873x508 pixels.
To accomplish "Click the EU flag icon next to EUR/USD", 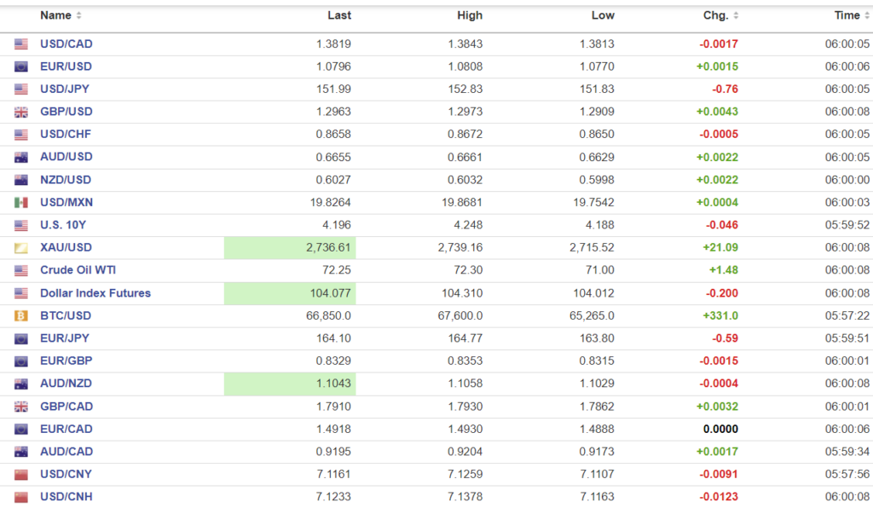I will click(21, 66).
